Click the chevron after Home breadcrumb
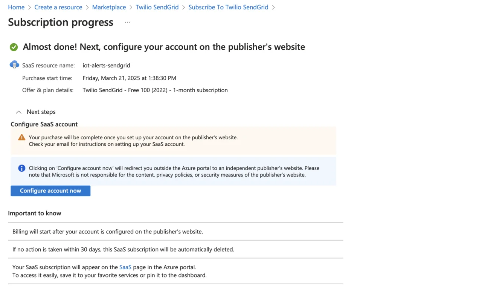482x299 pixels. pyautogui.click(x=29, y=8)
